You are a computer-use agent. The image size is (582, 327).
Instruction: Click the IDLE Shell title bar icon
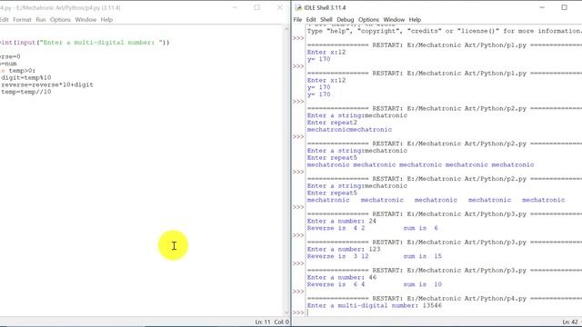click(298, 7)
